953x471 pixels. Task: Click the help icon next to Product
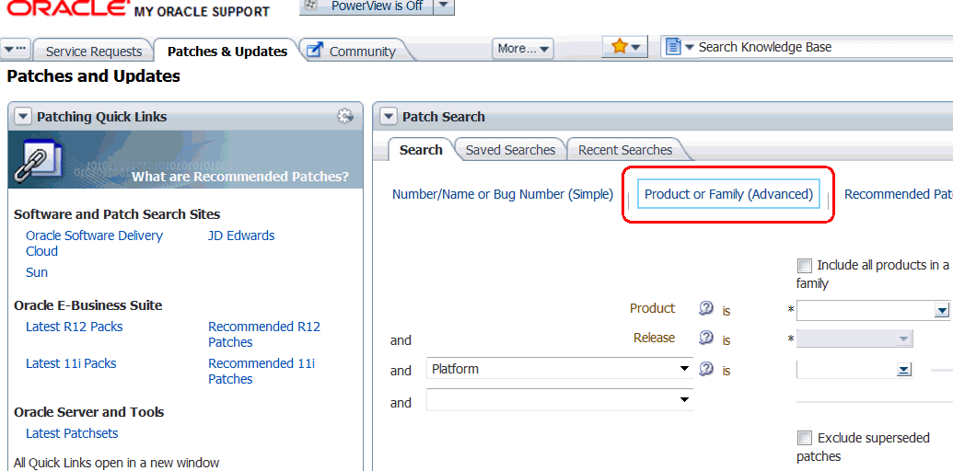click(705, 309)
